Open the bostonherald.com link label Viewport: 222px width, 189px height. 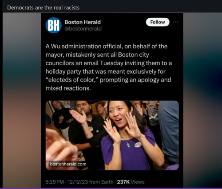point(68,164)
